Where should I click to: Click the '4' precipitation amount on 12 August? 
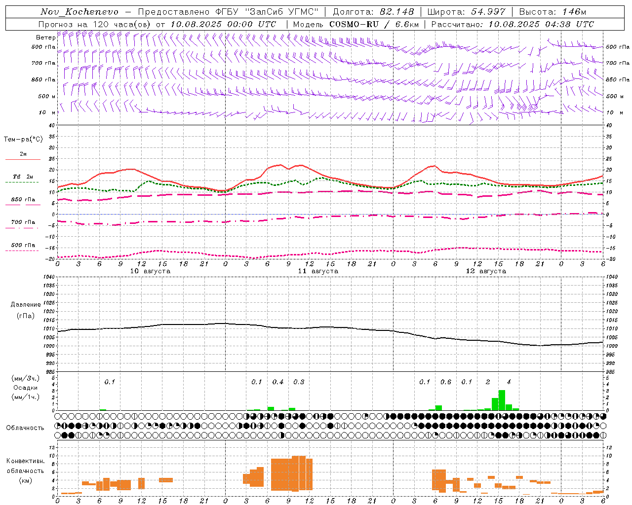pyautogui.click(x=509, y=382)
